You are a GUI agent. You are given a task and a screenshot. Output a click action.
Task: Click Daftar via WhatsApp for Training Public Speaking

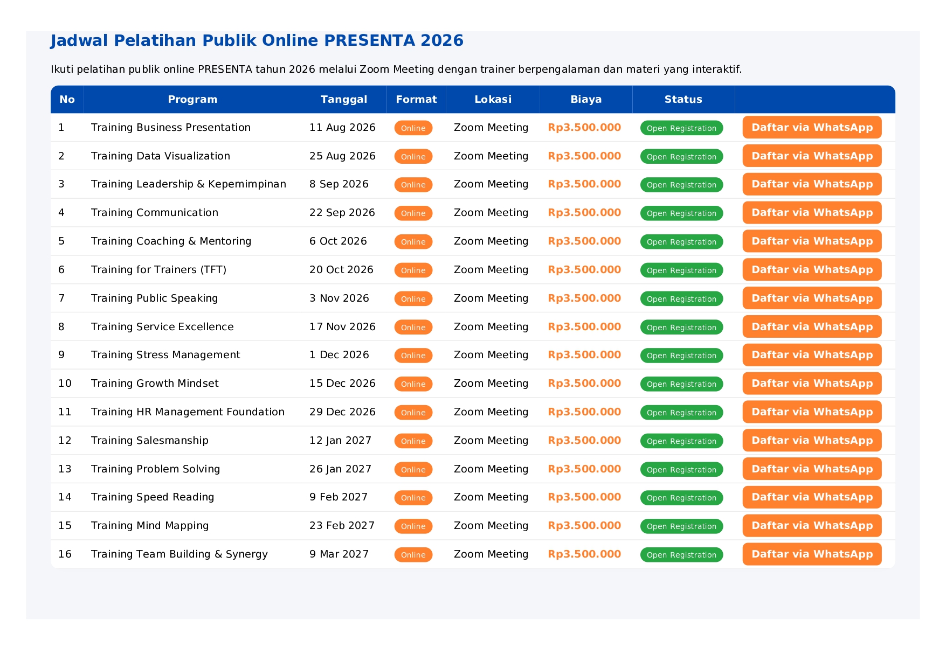click(x=812, y=298)
